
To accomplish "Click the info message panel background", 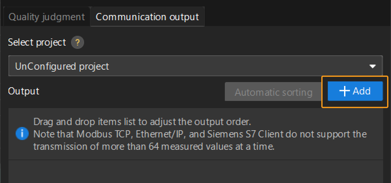I will tap(195, 134).
